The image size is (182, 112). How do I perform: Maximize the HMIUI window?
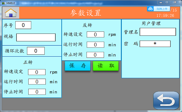pyautogui.click(x=167, y=2)
